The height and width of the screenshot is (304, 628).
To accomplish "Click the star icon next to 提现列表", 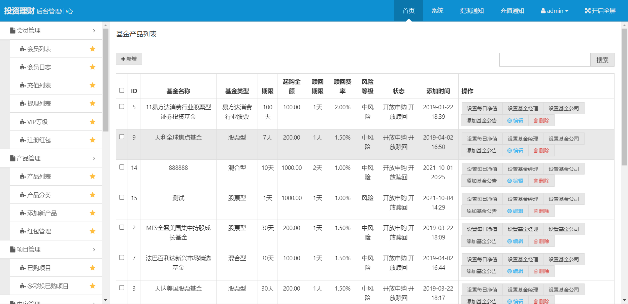I will tap(93, 103).
